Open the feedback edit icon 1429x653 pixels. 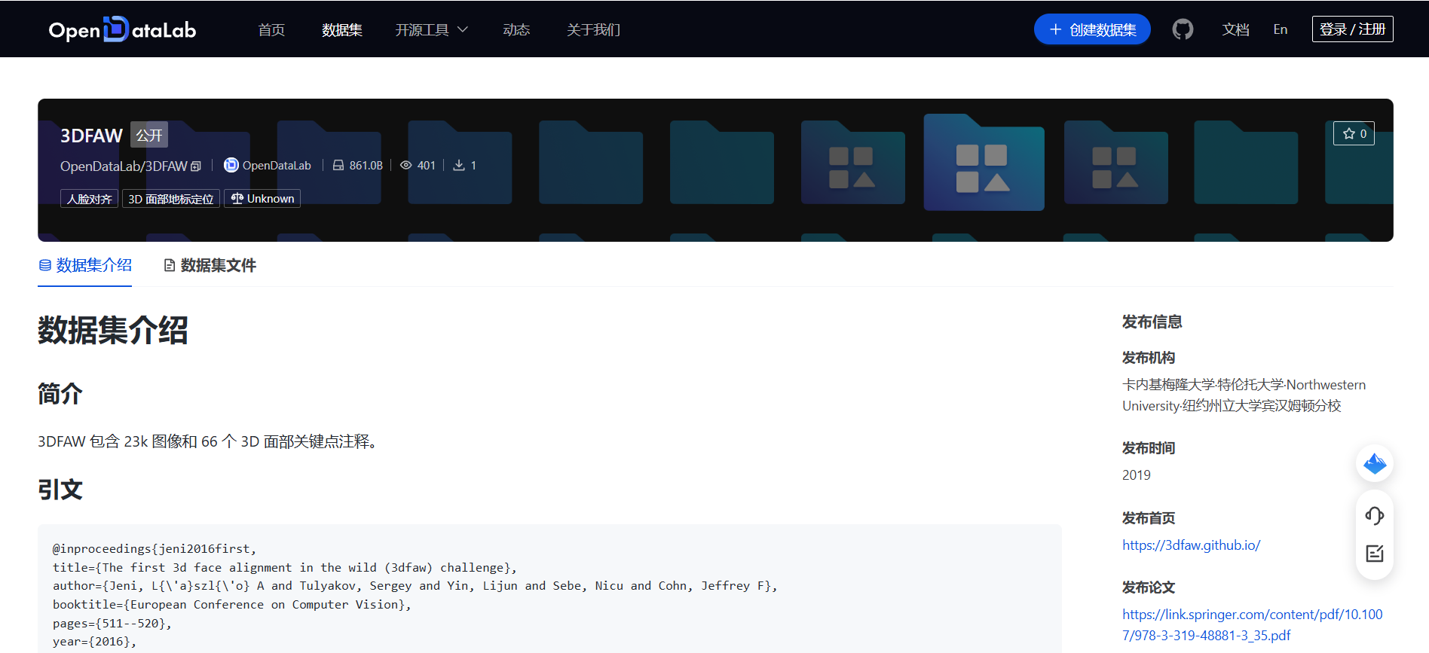[x=1375, y=554]
